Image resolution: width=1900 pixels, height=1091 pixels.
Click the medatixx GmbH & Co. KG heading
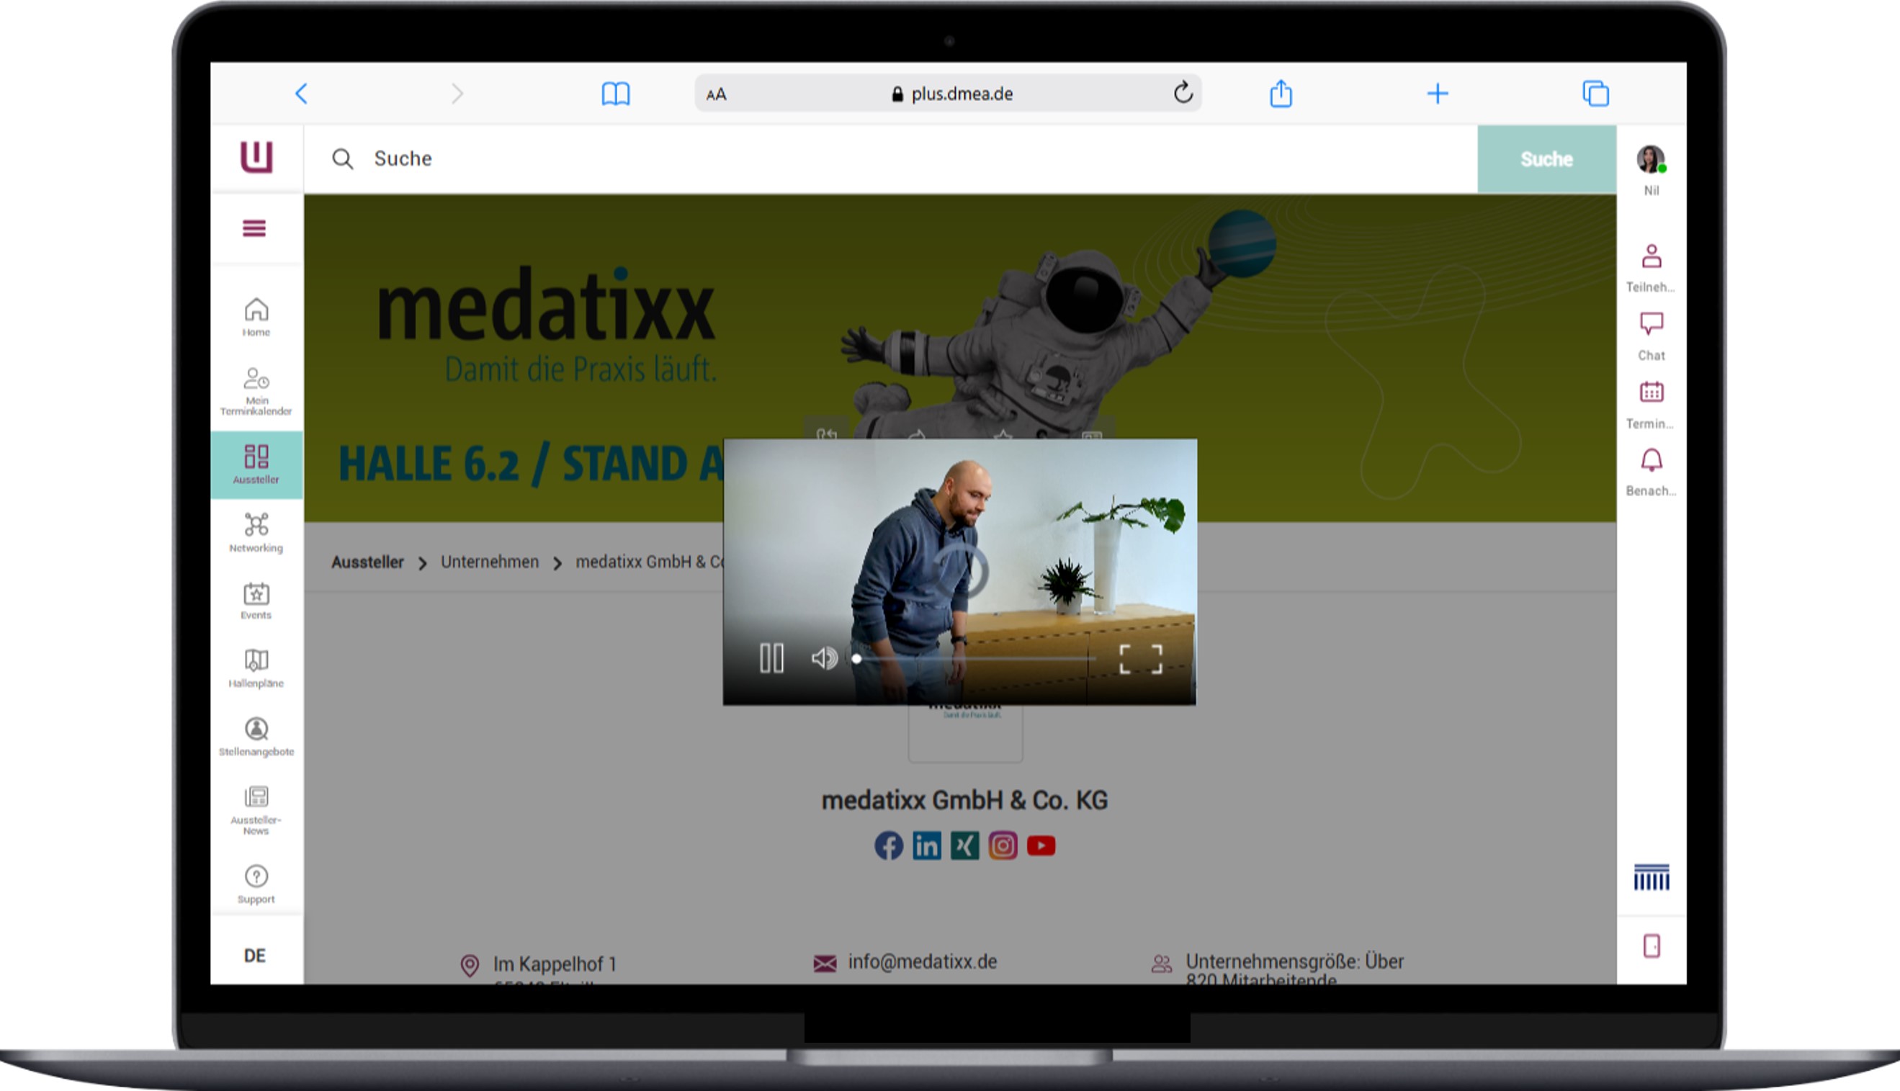tap(965, 800)
